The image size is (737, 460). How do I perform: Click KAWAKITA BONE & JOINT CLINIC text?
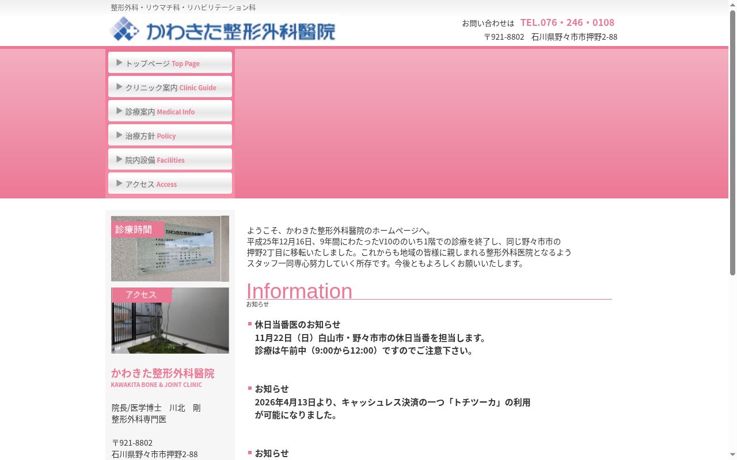coord(157,385)
